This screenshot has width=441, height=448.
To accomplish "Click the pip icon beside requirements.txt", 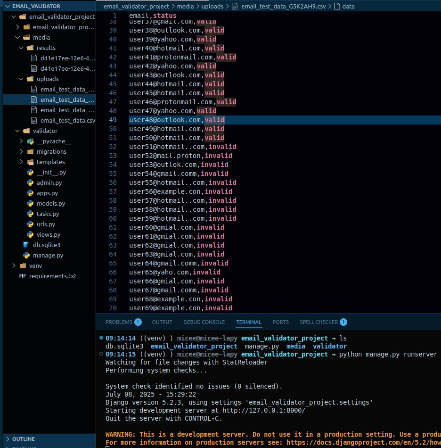I will click(x=23, y=276).
